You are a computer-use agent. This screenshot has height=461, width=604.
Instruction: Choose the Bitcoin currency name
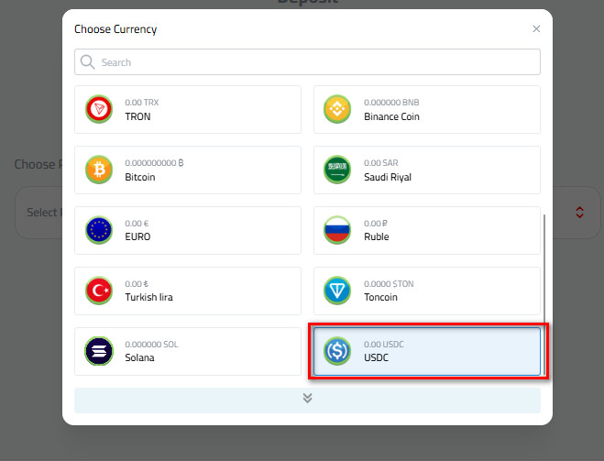coord(140,177)
